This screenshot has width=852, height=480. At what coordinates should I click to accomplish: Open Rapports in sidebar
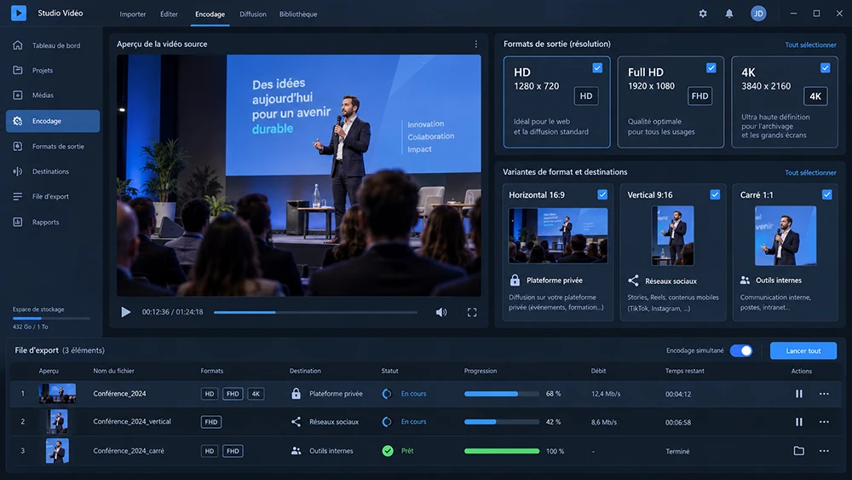pyautogui.click(x=53, y=222)
